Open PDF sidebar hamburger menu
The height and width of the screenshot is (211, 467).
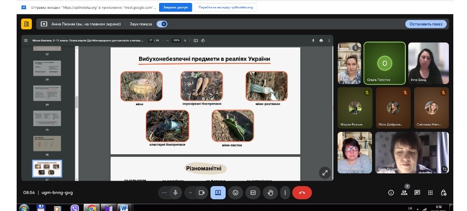(x=25, y=41)
